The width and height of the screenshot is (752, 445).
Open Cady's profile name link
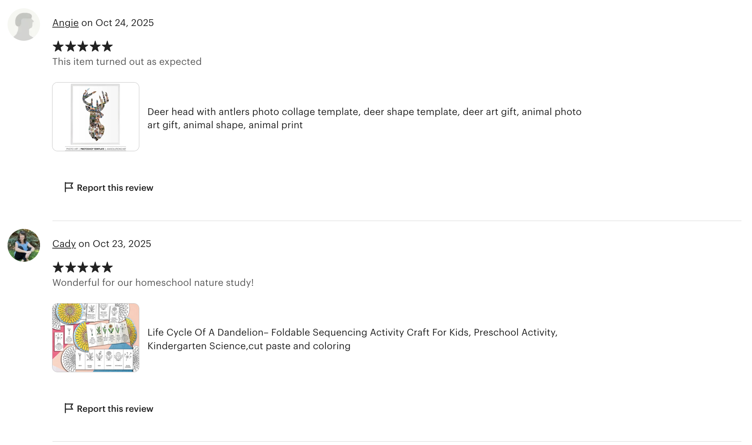(64, 244)
